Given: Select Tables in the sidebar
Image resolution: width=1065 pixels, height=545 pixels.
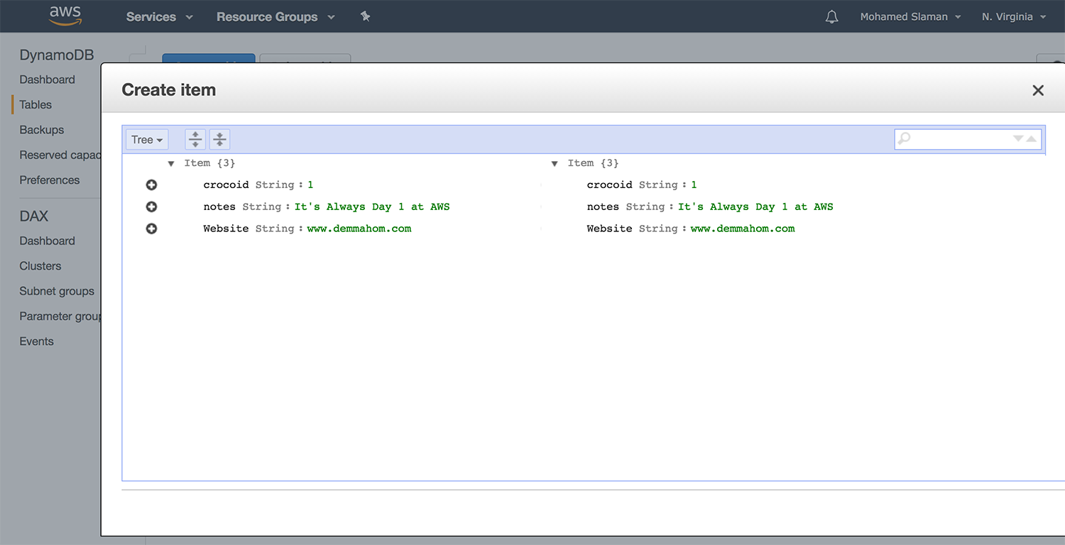Looking at the screenshot, I should tap(35, 104).
